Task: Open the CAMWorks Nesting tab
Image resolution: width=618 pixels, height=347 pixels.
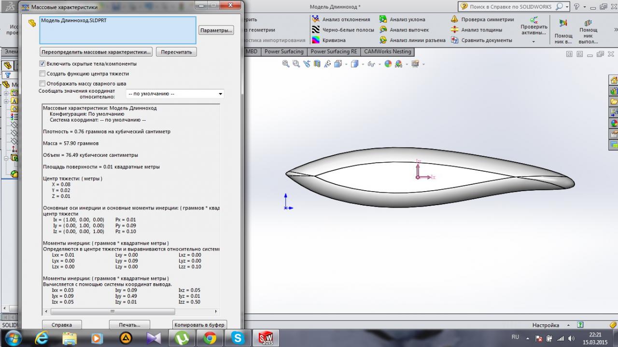Action: (x=387, y=52)
